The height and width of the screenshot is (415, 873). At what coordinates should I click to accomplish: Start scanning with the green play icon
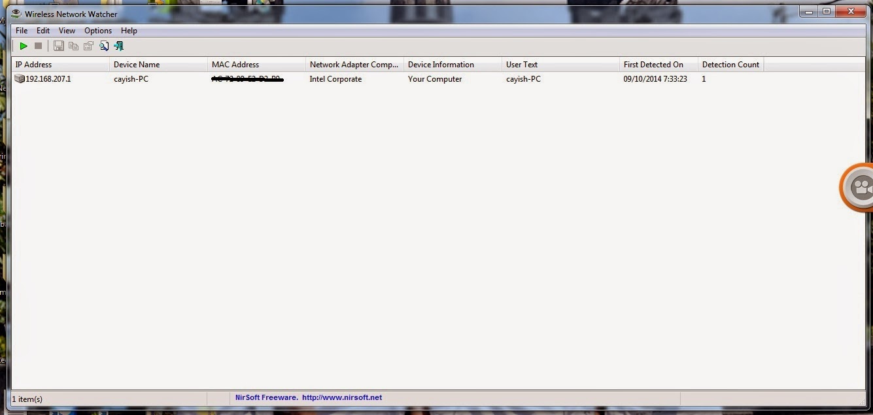click(x=24, y=46)
